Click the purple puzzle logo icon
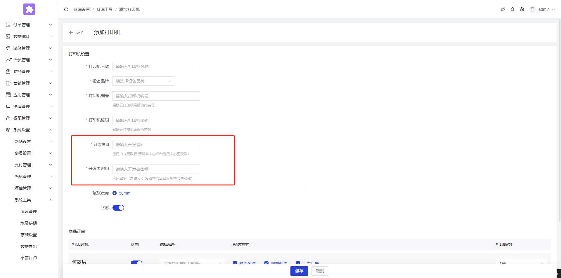Image resolution: width=561 pixels, height=278 pixels. point(29,9)
